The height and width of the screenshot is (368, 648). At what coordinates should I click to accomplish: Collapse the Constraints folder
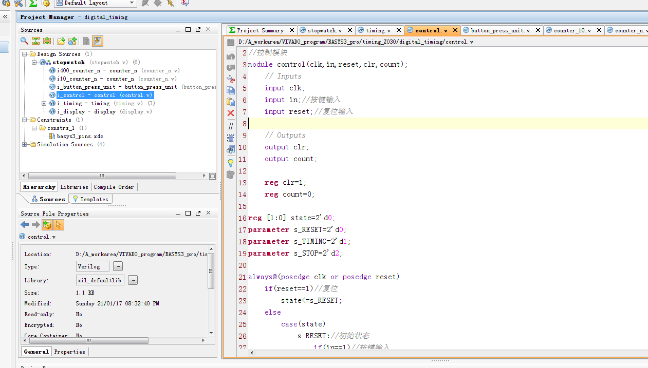[x=25, y=120]
